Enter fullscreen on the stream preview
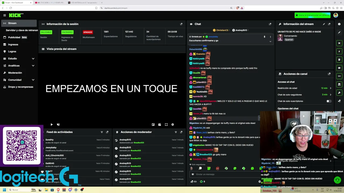344x193 pixels. [x=166, y=125]
